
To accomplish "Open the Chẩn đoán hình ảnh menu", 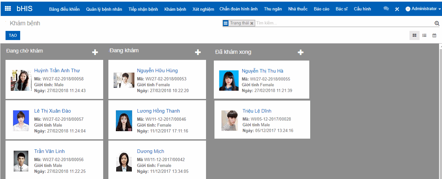I will [x=239, y=9].
